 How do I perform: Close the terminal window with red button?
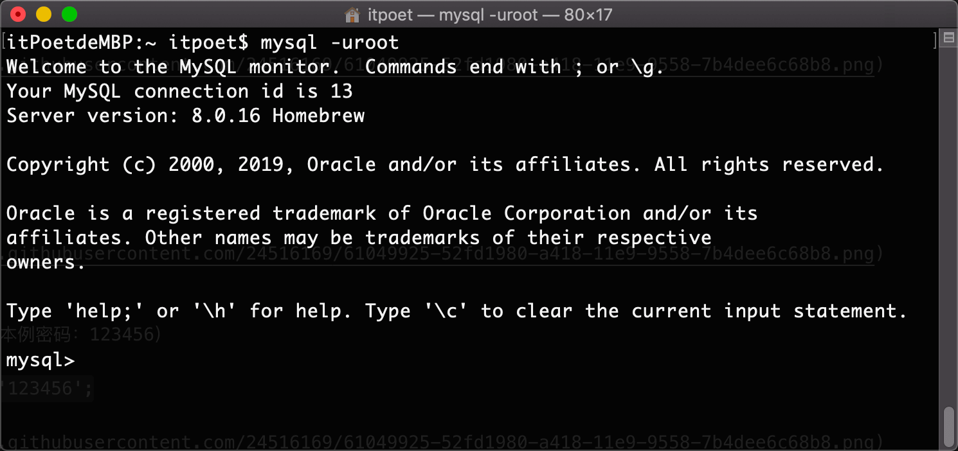coord(18,14)
